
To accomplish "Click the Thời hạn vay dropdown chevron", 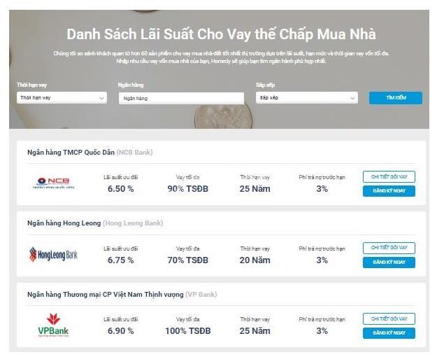I will coord(101,98).
